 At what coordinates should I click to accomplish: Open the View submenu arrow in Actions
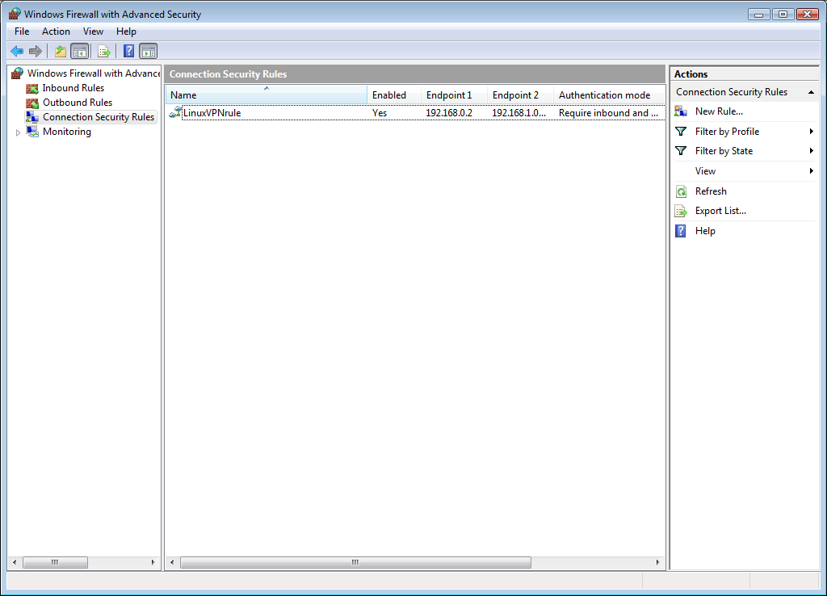(811, 171)
